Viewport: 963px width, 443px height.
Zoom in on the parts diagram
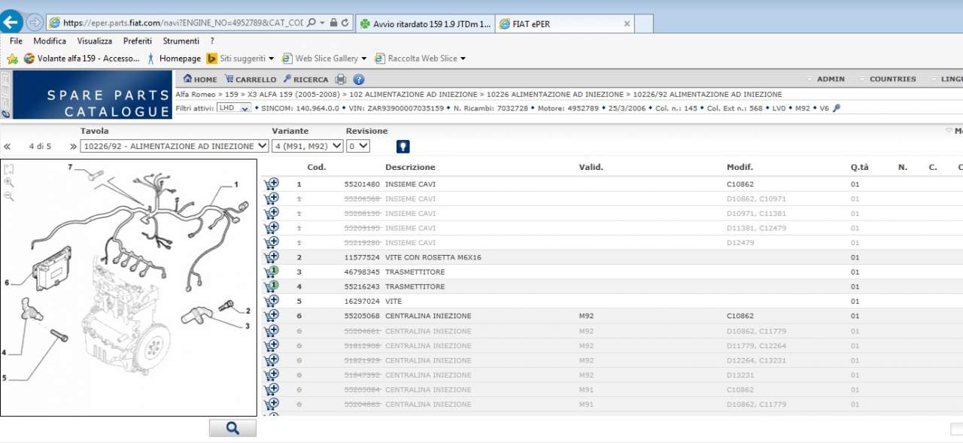click(x=9, y=182)
